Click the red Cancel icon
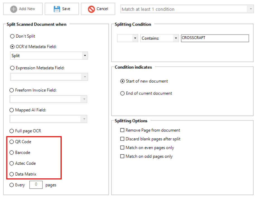Viewport: 258px width, 199px height. tap(91, 9)
